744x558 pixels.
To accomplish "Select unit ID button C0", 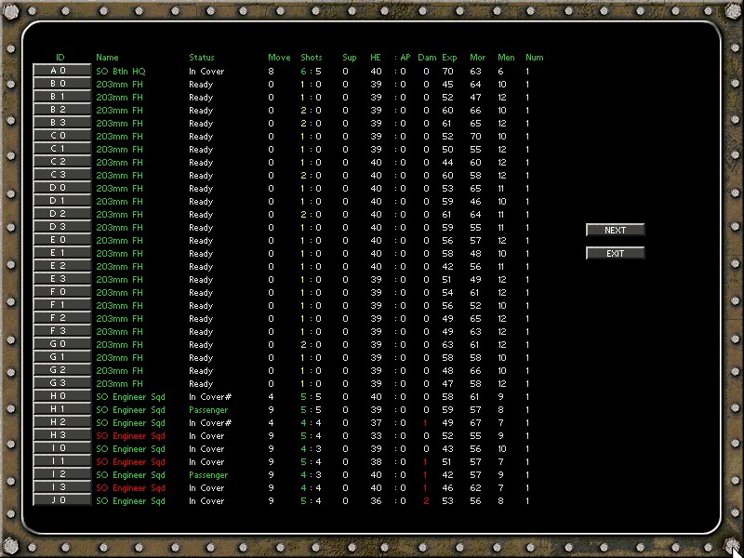I will pos(61,136).
